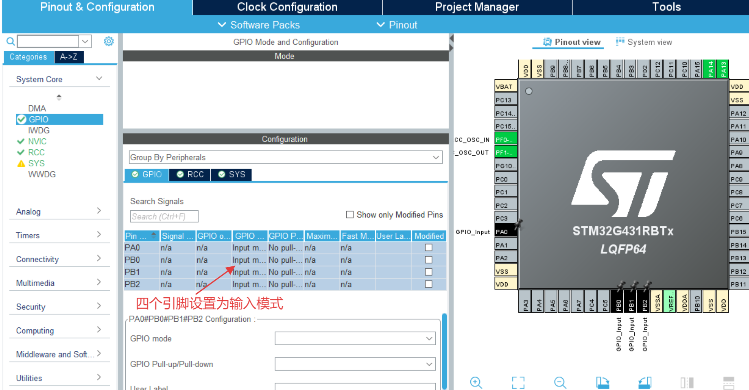This screenshot has height=390, width=749.
Task: Rotate the chip view clockwise icon
Action: point(603,383)
